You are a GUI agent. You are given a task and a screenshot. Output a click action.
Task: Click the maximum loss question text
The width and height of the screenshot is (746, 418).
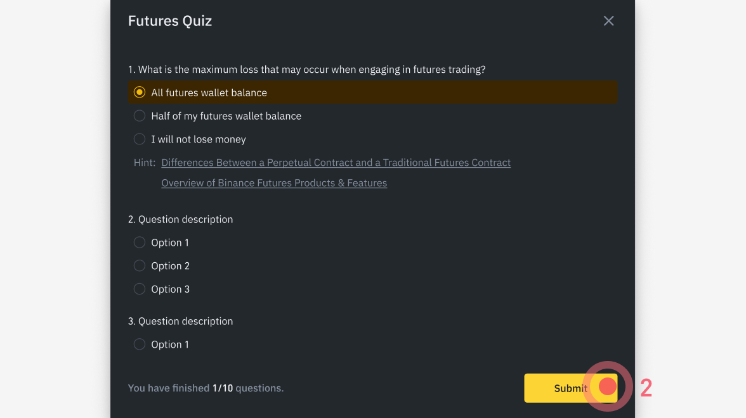pyautogui.click(x=306, y=70)
